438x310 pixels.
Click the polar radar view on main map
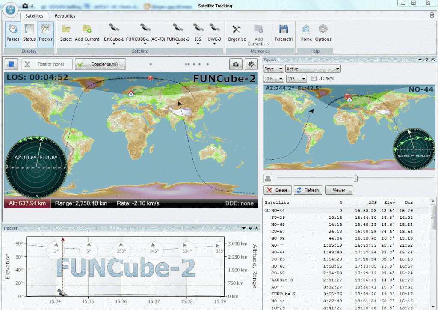point(36,167)
